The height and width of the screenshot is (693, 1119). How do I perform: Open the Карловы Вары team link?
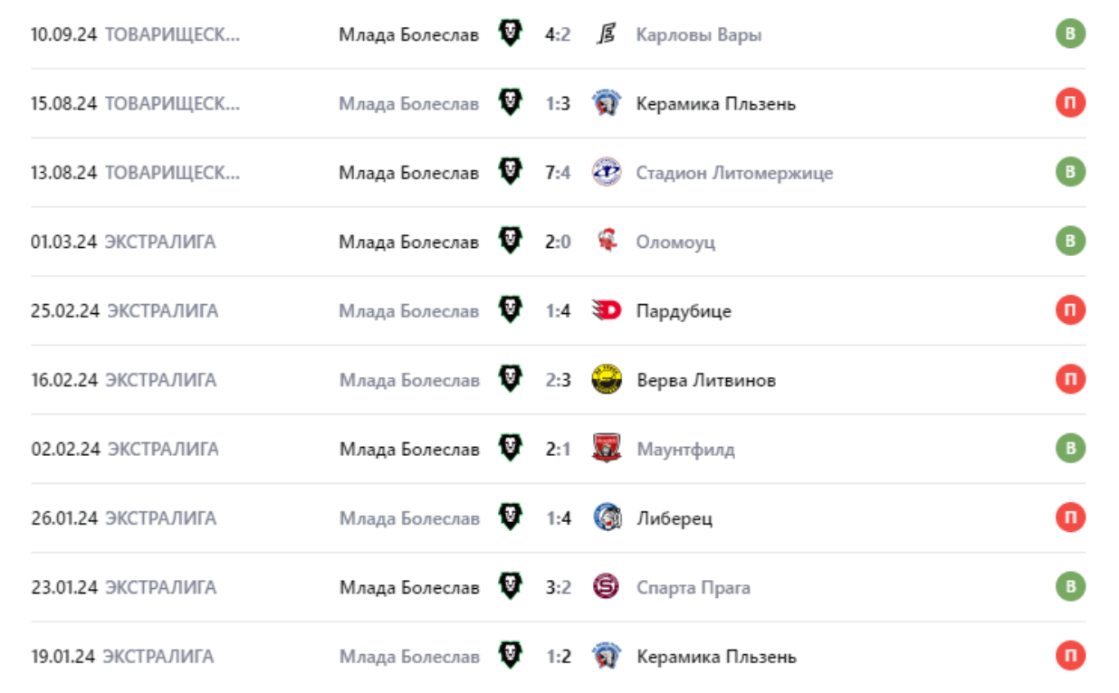pyautogui.click(x=698, y=34)
